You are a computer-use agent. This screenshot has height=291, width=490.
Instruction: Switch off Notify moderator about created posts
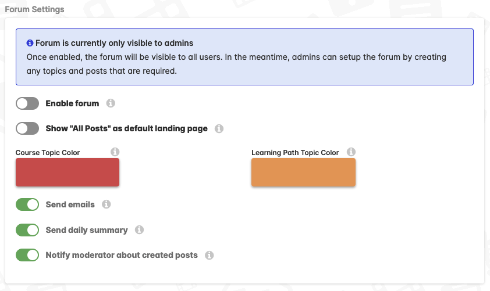pos(27,255)
